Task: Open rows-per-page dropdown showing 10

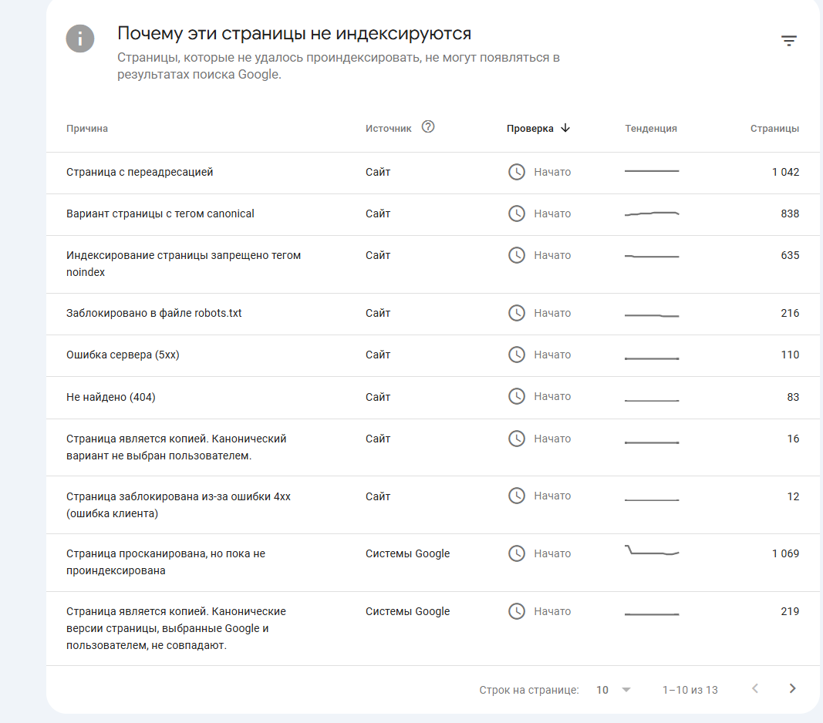Action: tap(614, 690)
